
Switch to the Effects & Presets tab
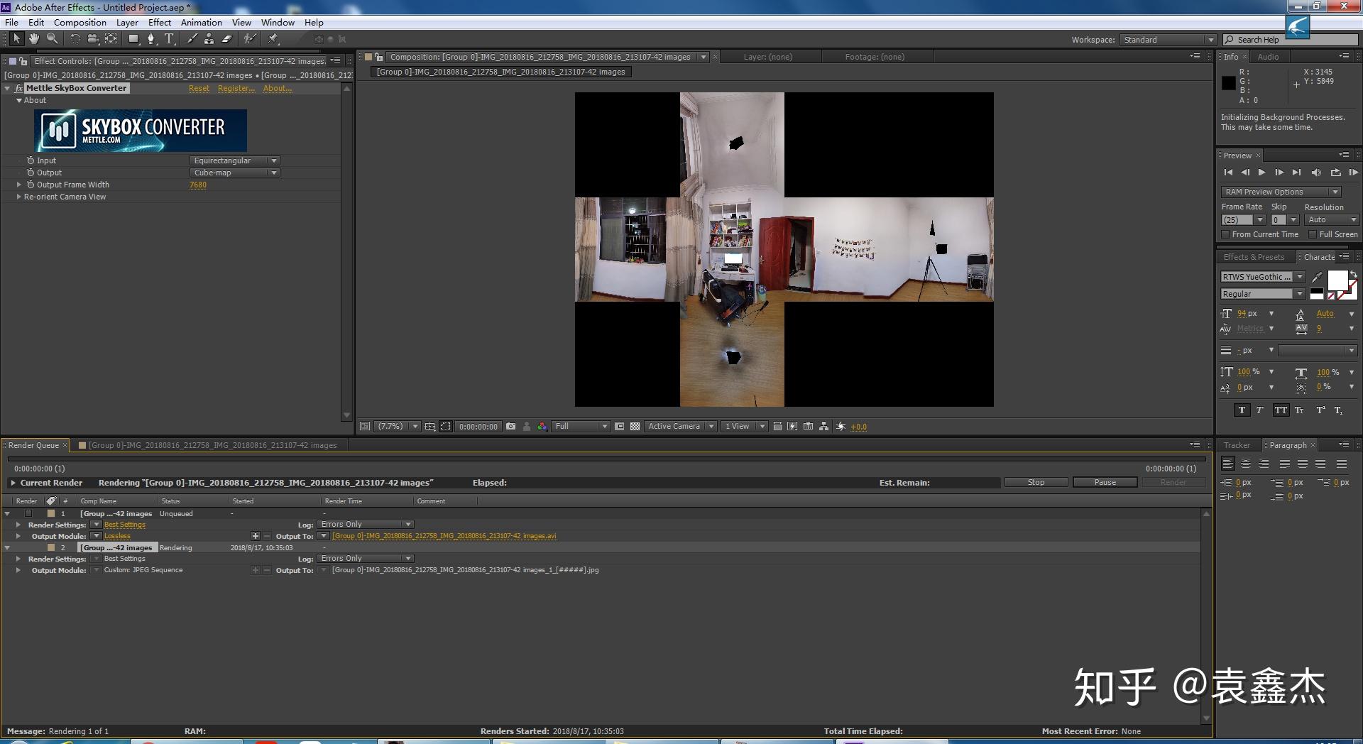(1254, 257)
